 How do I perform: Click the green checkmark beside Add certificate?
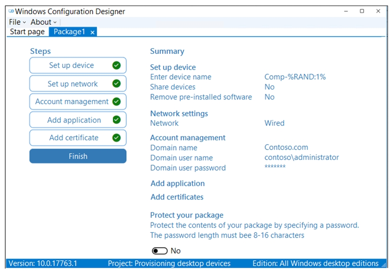click(x=116, y=137)
